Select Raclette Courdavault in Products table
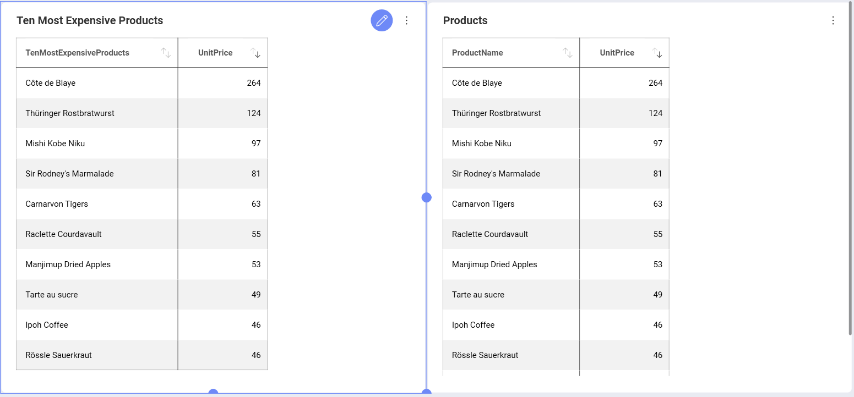 [490, 234]
